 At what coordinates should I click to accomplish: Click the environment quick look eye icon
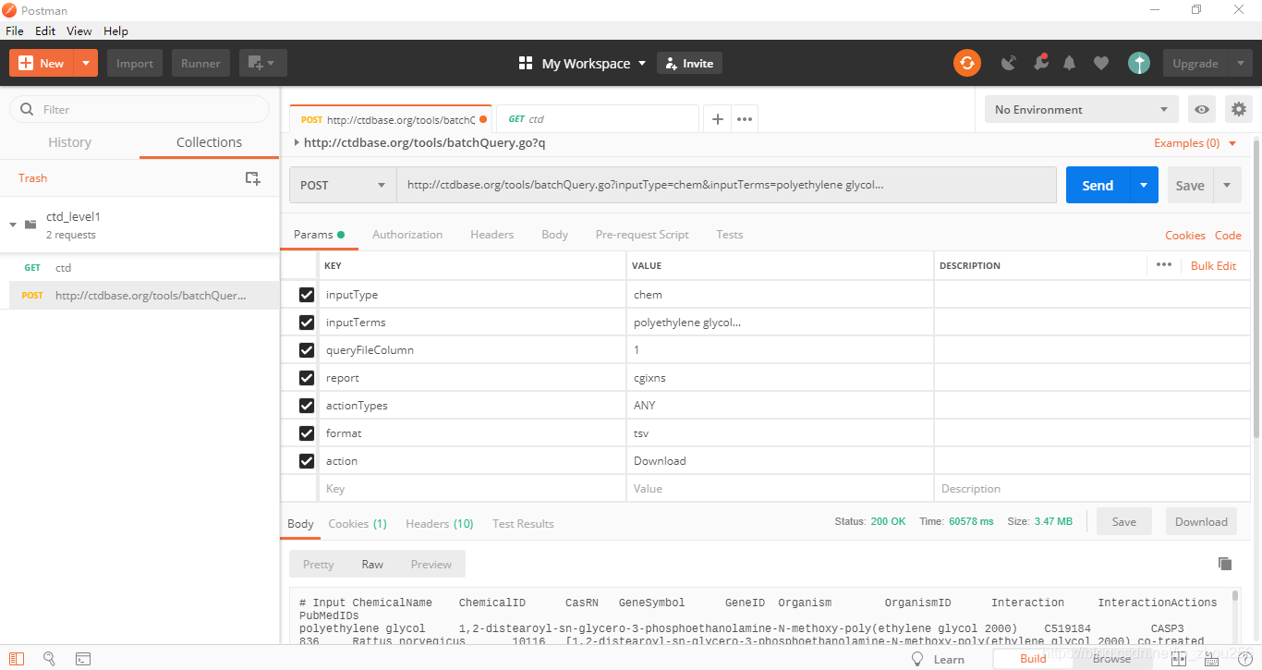1201,109
